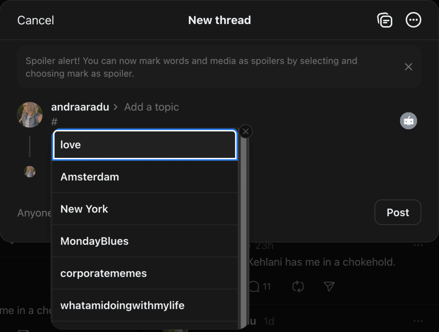The height and width of the screenshot is (332, 439).
Task: Open the drafts icon in the top bar
Action: 385,20
